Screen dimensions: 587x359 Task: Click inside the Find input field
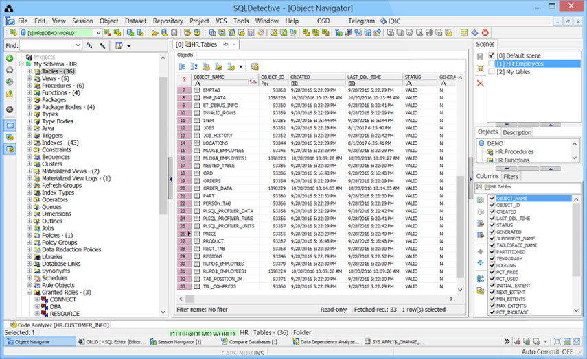(x=47, y=46)
